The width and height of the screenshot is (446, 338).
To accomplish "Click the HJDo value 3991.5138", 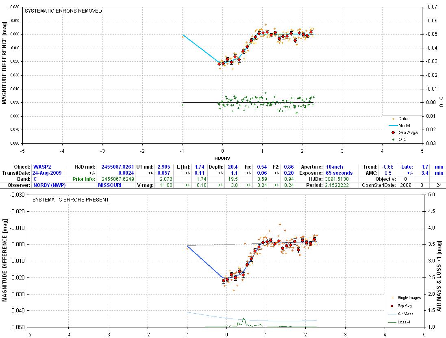I will (337, 179).
